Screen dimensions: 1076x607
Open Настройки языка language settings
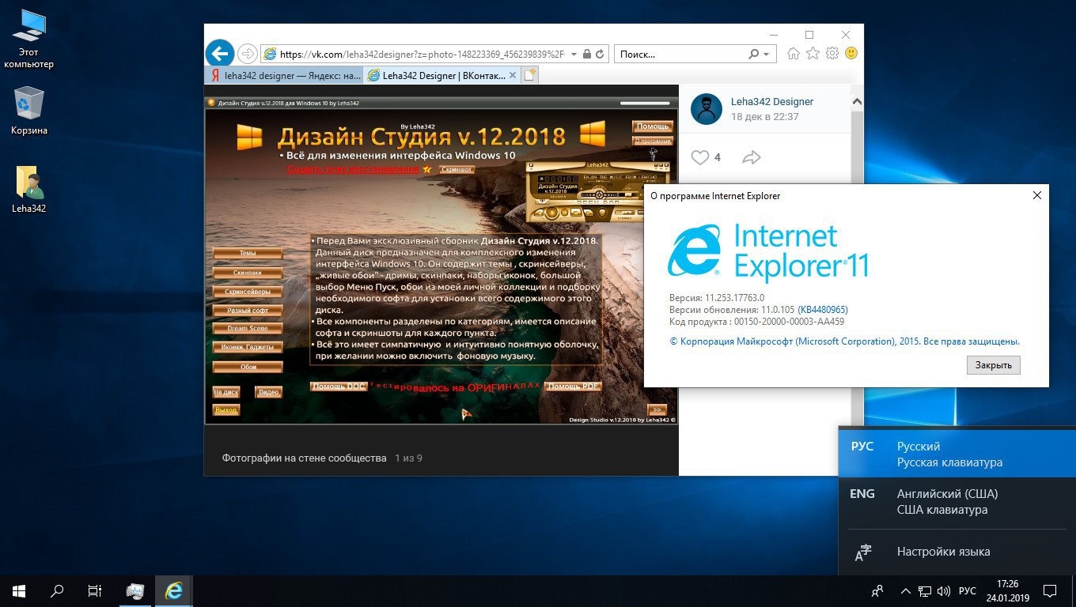[x=957, y=552]
